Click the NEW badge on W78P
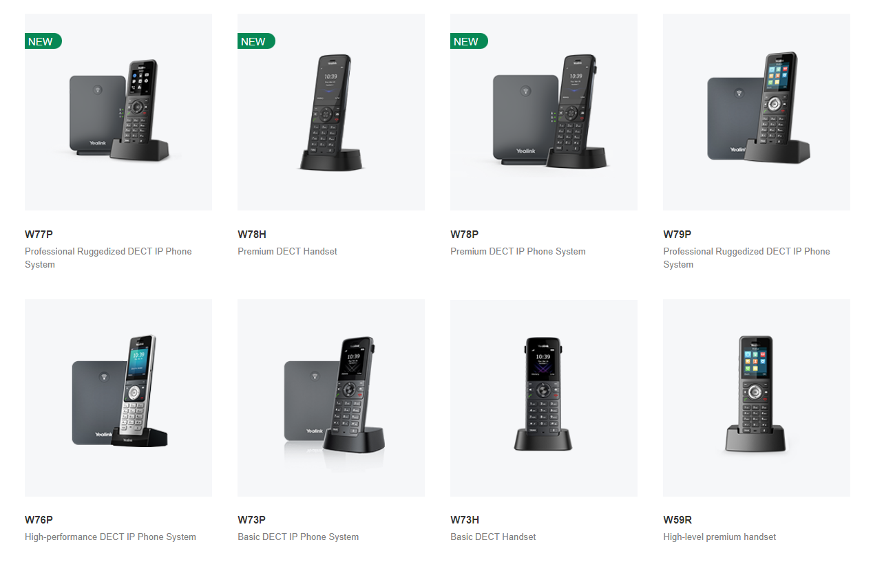The image size is (873, 562). (x=468, y=41)
